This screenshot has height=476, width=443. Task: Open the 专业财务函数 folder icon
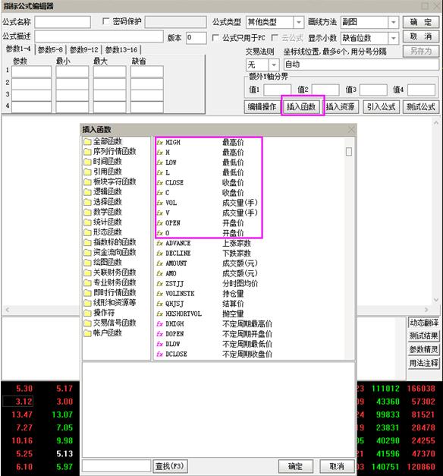[x=88, y=282]
